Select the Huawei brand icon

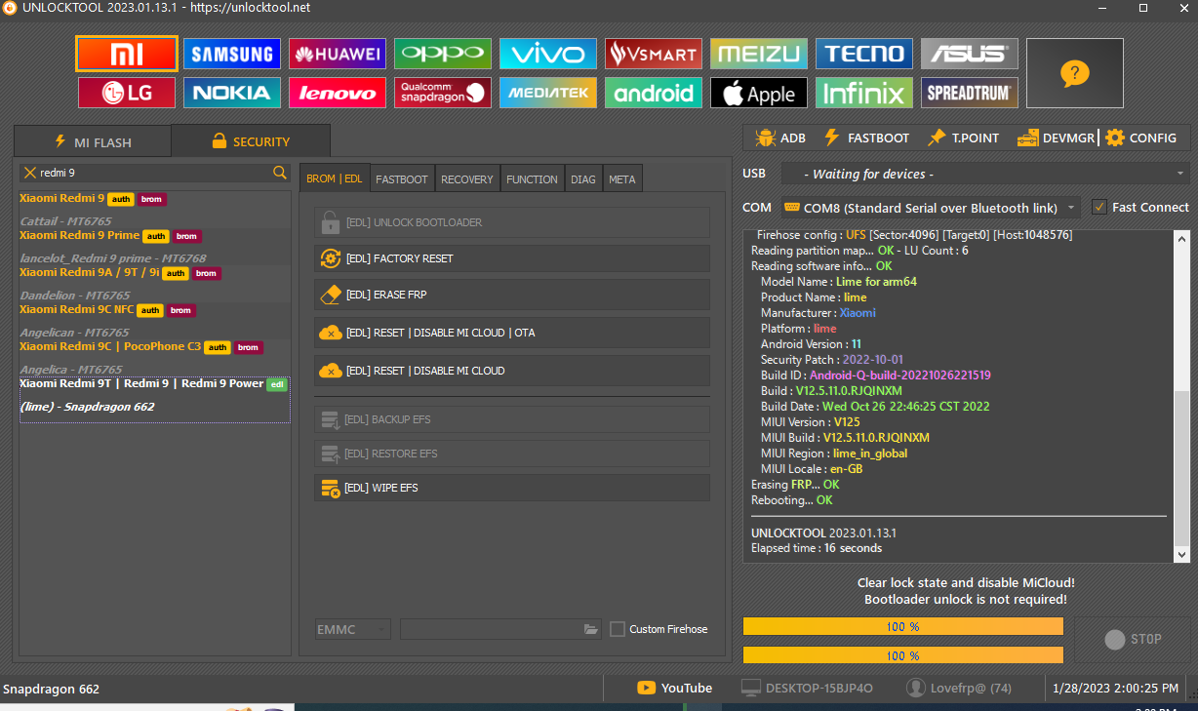point(338,54)
